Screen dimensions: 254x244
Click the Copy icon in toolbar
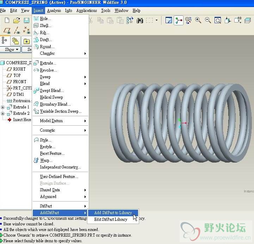click(x=100, y=20)
